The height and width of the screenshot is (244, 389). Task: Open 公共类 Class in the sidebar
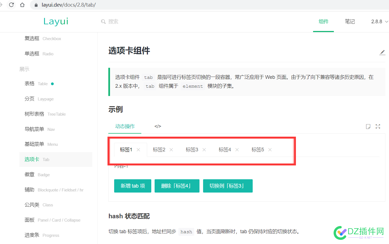39,205
